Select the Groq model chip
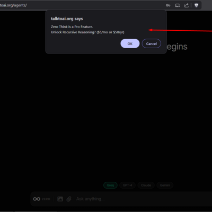Image resolution: width=212 pixels, height=212 pixels. pos(110,185)
